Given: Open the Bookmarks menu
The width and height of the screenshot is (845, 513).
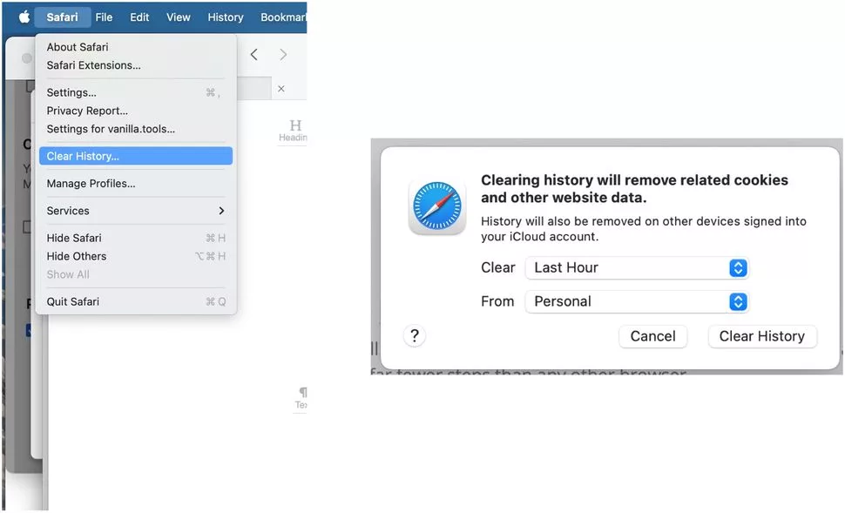Looking at the screenshot, I should pyautogui.click(x=283, y=17).
